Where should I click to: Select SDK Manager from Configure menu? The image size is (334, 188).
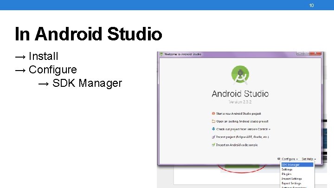point(297,164)
